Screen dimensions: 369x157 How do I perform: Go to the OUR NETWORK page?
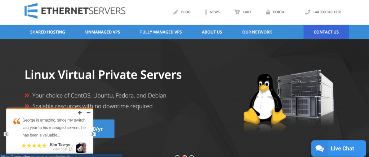click(257, 32)
